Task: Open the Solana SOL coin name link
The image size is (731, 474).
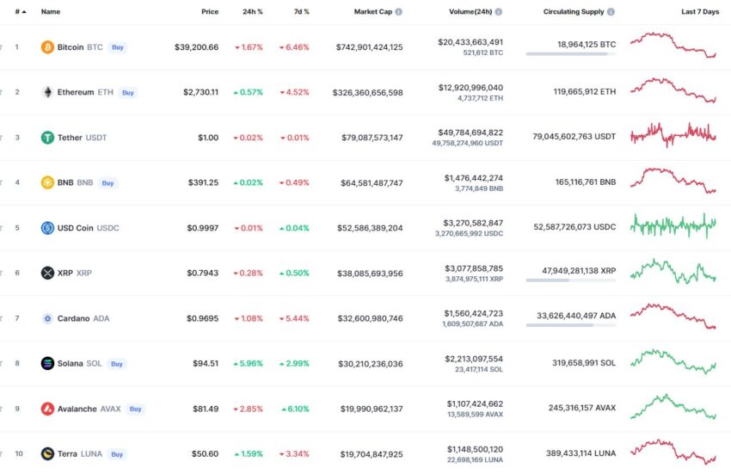Action: click(79, 363)
